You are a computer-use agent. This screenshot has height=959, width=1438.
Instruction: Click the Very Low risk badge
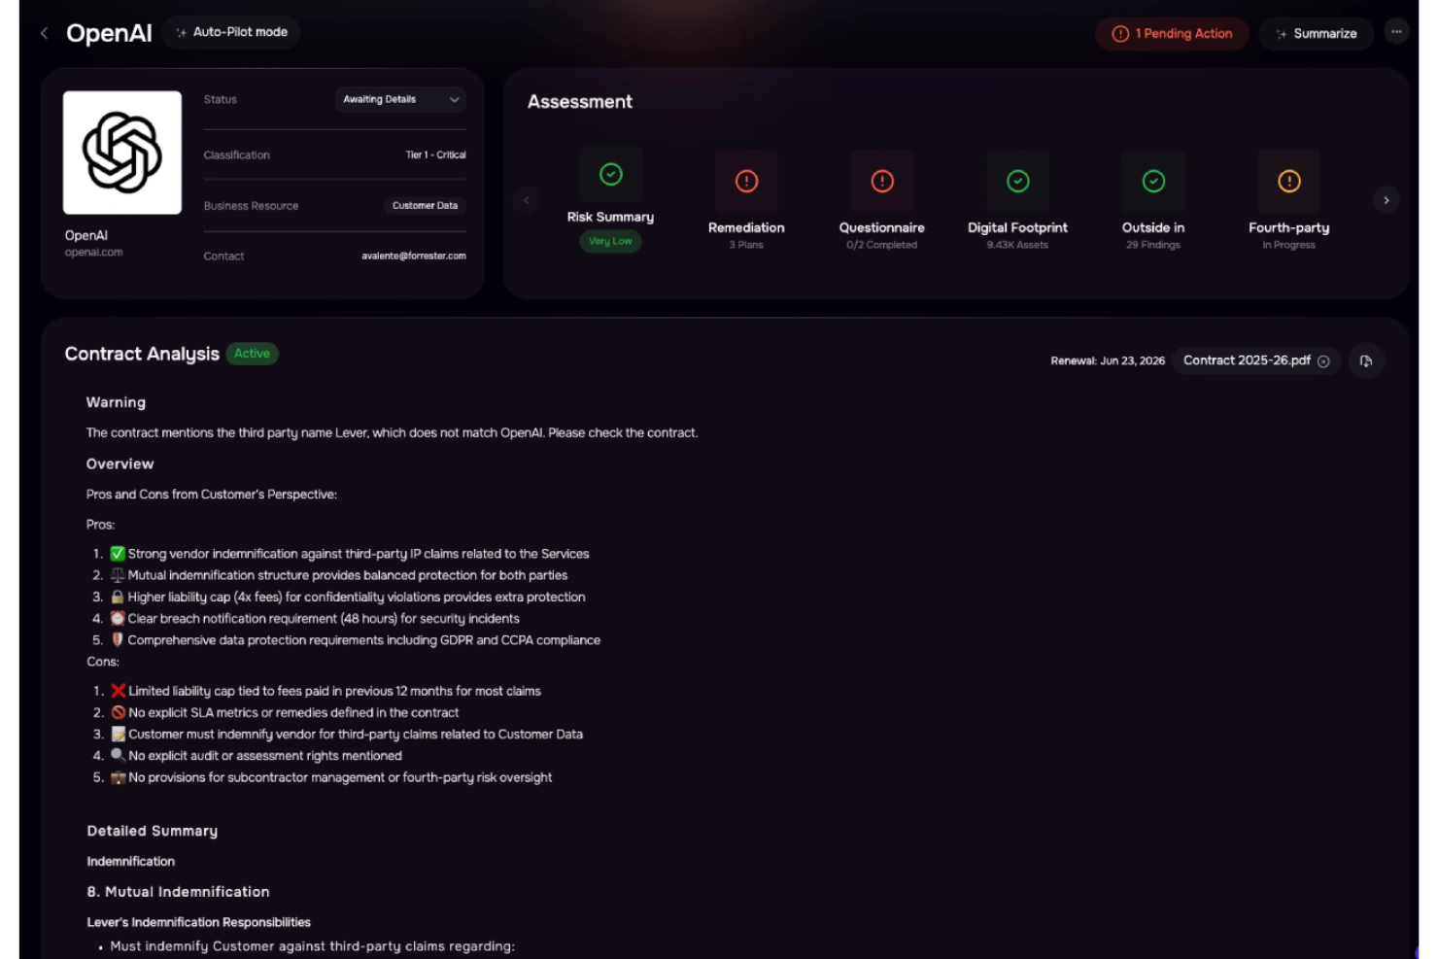coord(610,241)
